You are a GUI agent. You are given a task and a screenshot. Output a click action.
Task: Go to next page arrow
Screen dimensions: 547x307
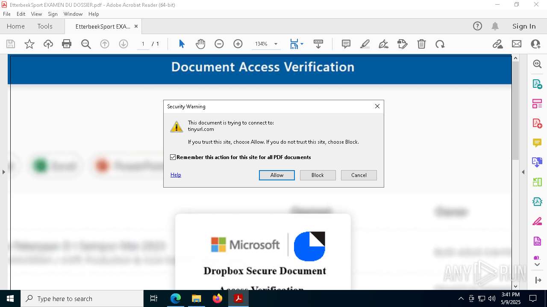click(x=124, y=44)
